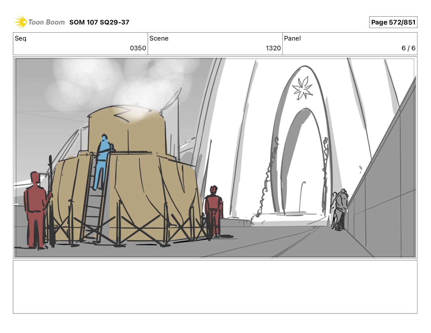
Task: Click the empty notes box below panel
Action: pos(215,287)
